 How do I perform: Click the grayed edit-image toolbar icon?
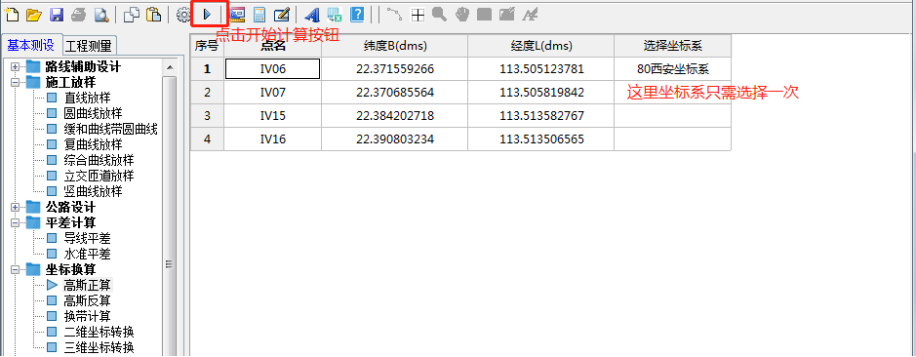(506, 15)
